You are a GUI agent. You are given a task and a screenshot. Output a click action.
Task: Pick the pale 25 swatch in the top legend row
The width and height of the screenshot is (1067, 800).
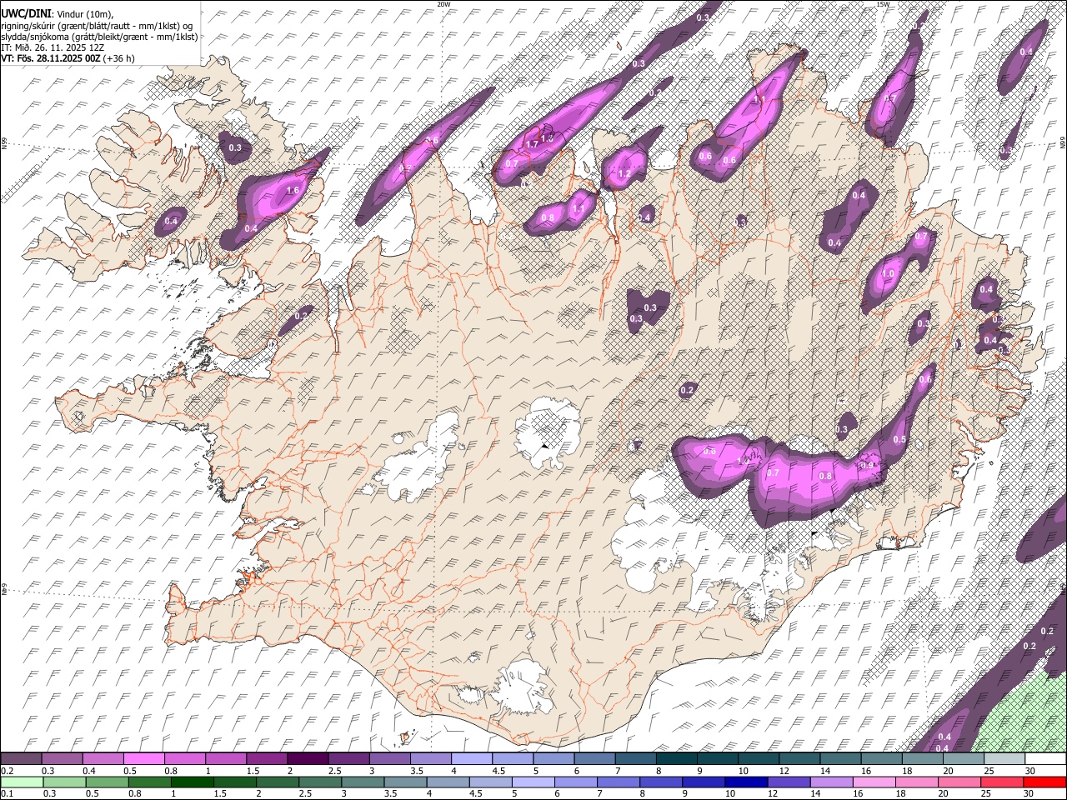tap(1004, 759)
